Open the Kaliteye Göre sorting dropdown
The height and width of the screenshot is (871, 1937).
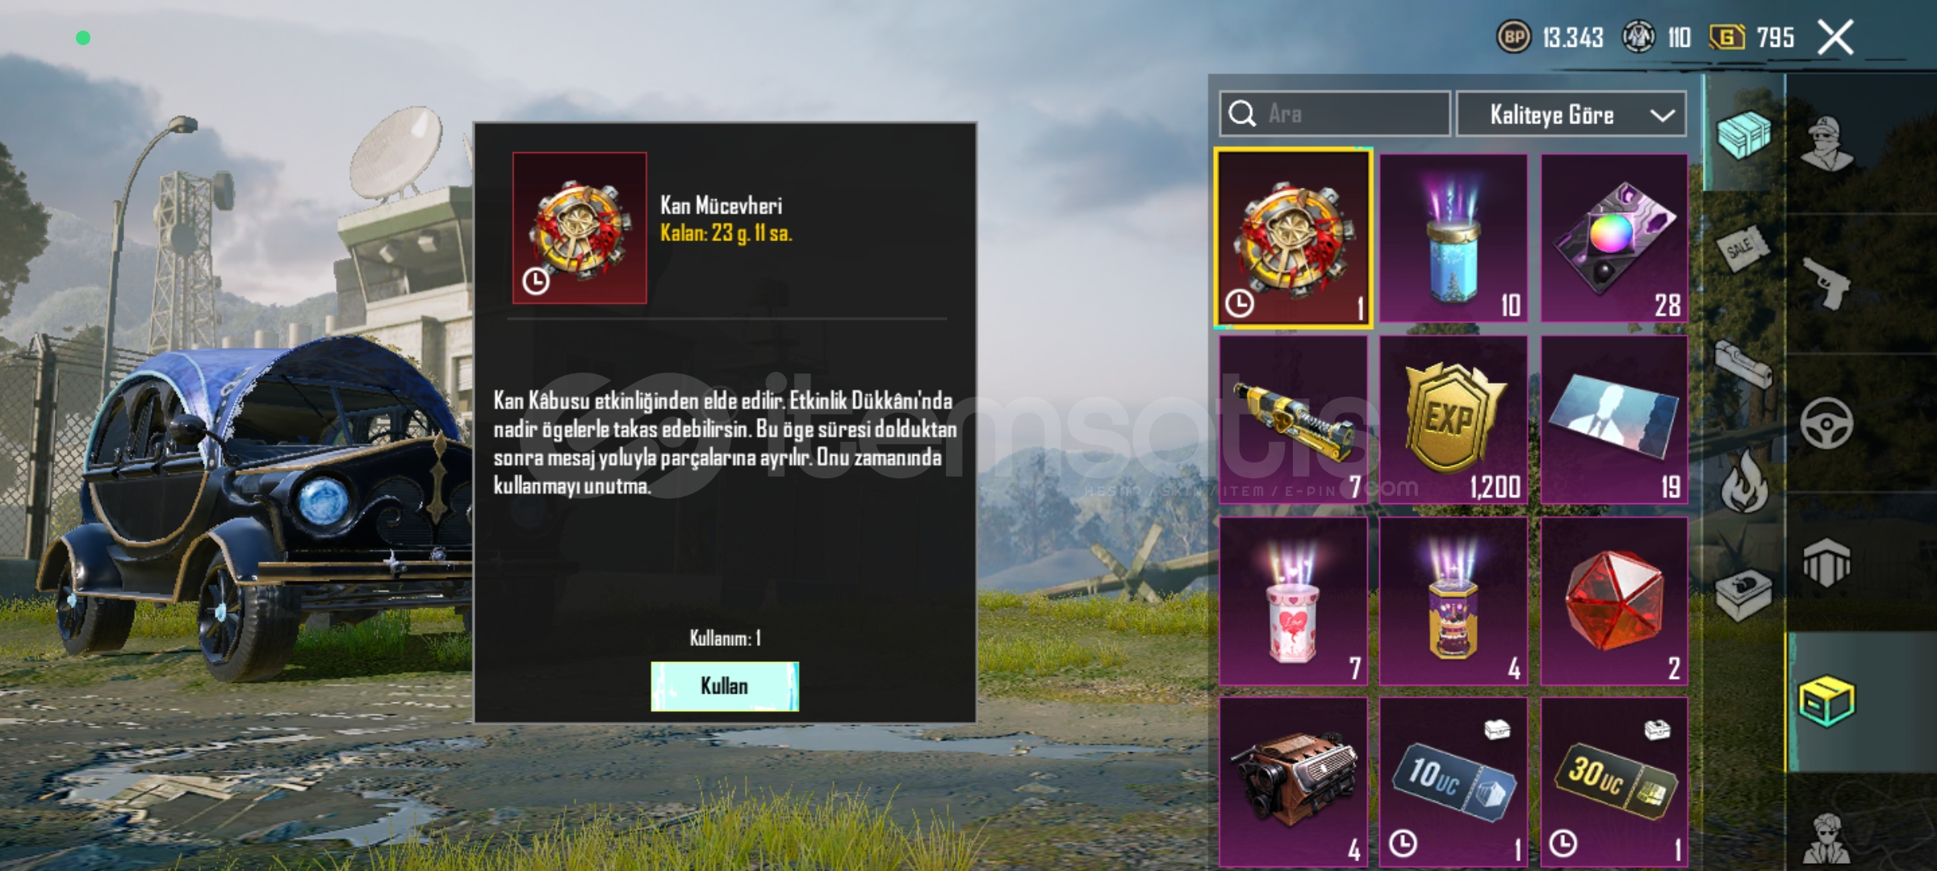pos(1571,115)
